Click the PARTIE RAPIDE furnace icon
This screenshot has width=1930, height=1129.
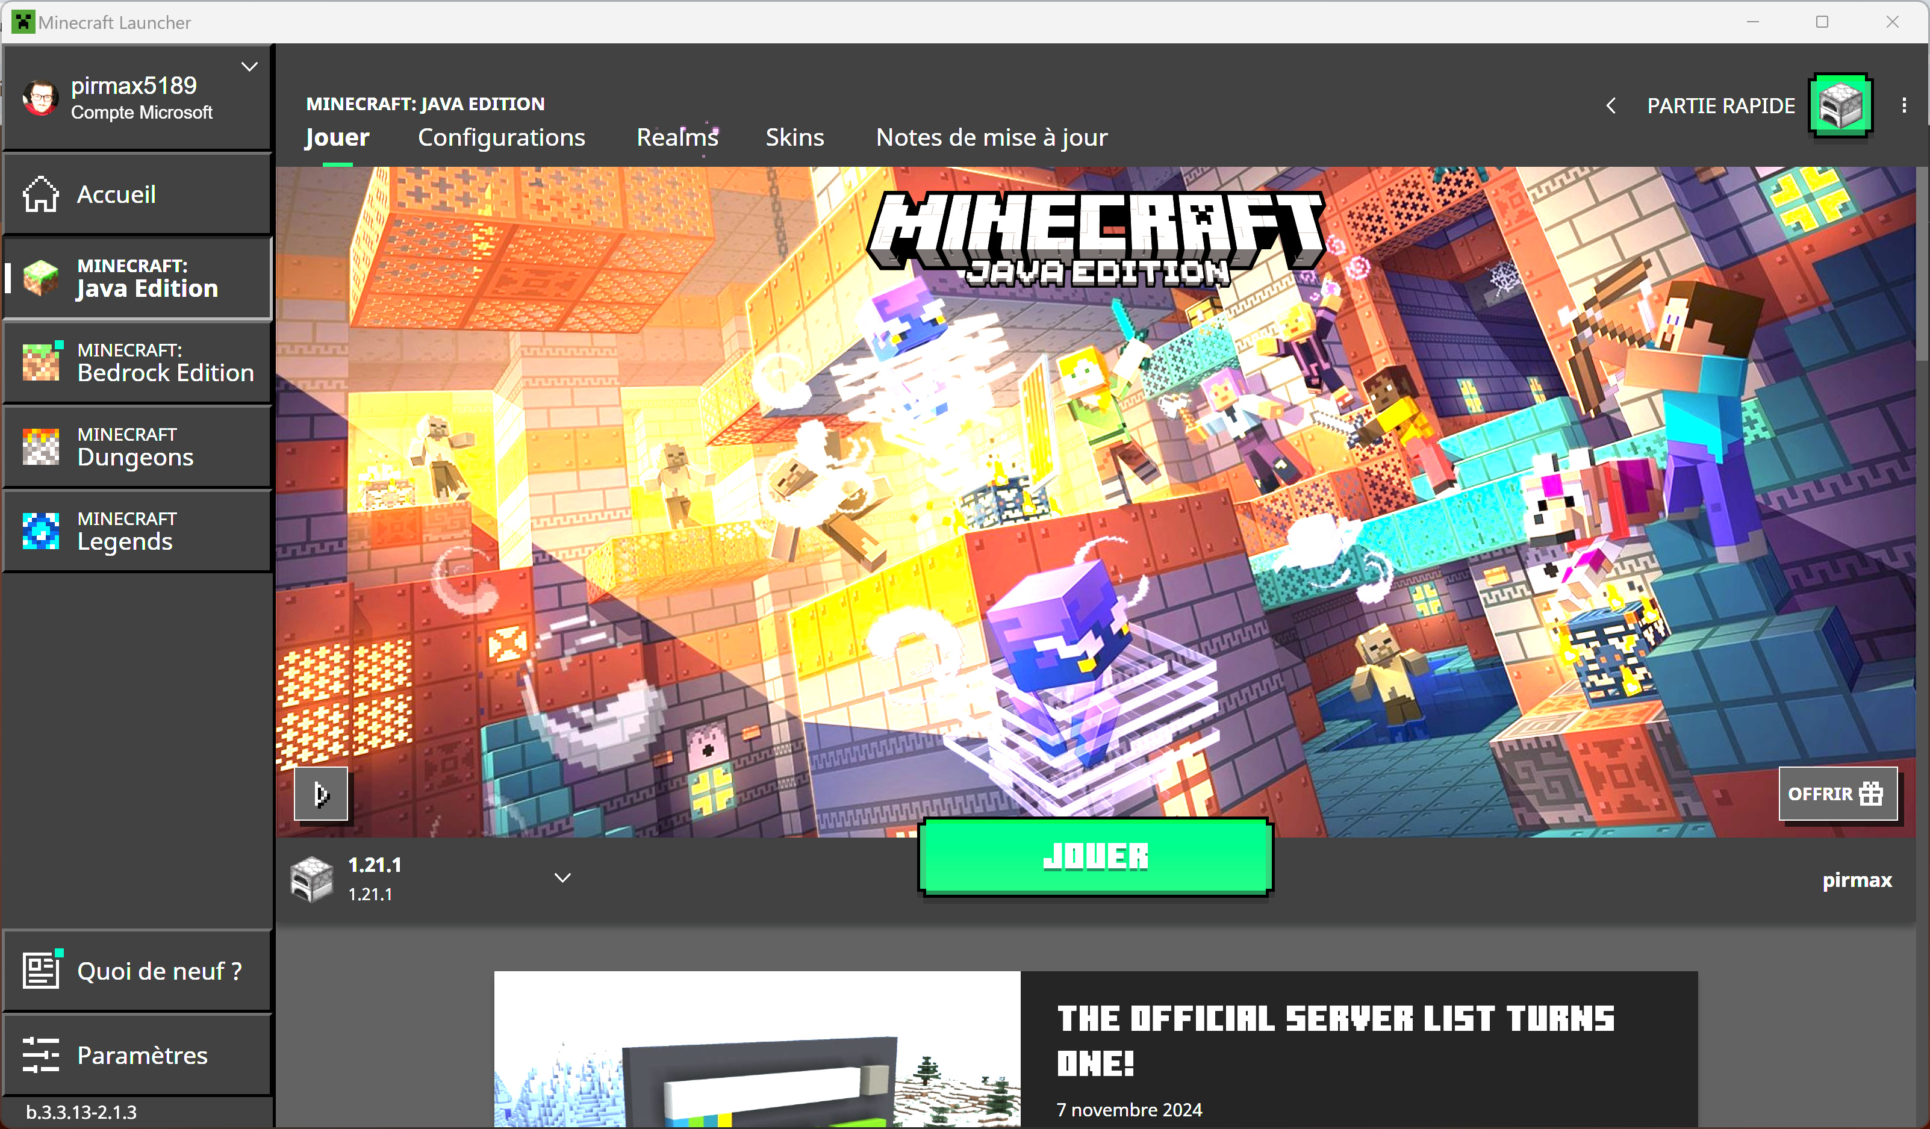(1840, 105)
